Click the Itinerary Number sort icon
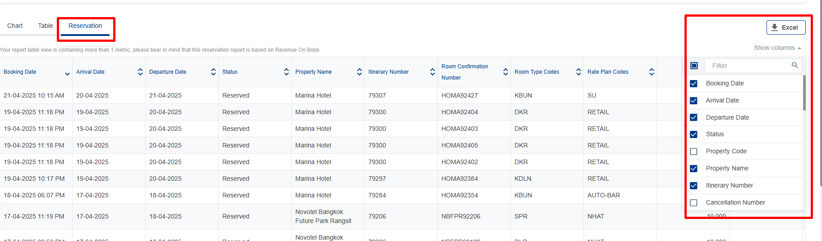This screenshot has width=822, height=241. (x=432, y=72)
